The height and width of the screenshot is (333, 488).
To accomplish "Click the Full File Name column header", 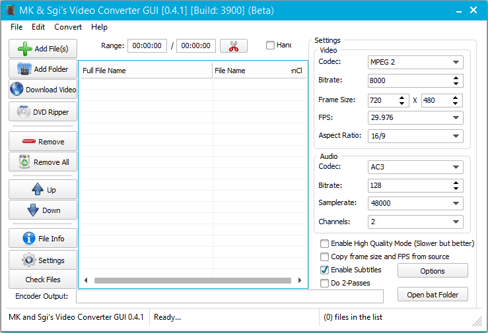I will coord(147,71).
